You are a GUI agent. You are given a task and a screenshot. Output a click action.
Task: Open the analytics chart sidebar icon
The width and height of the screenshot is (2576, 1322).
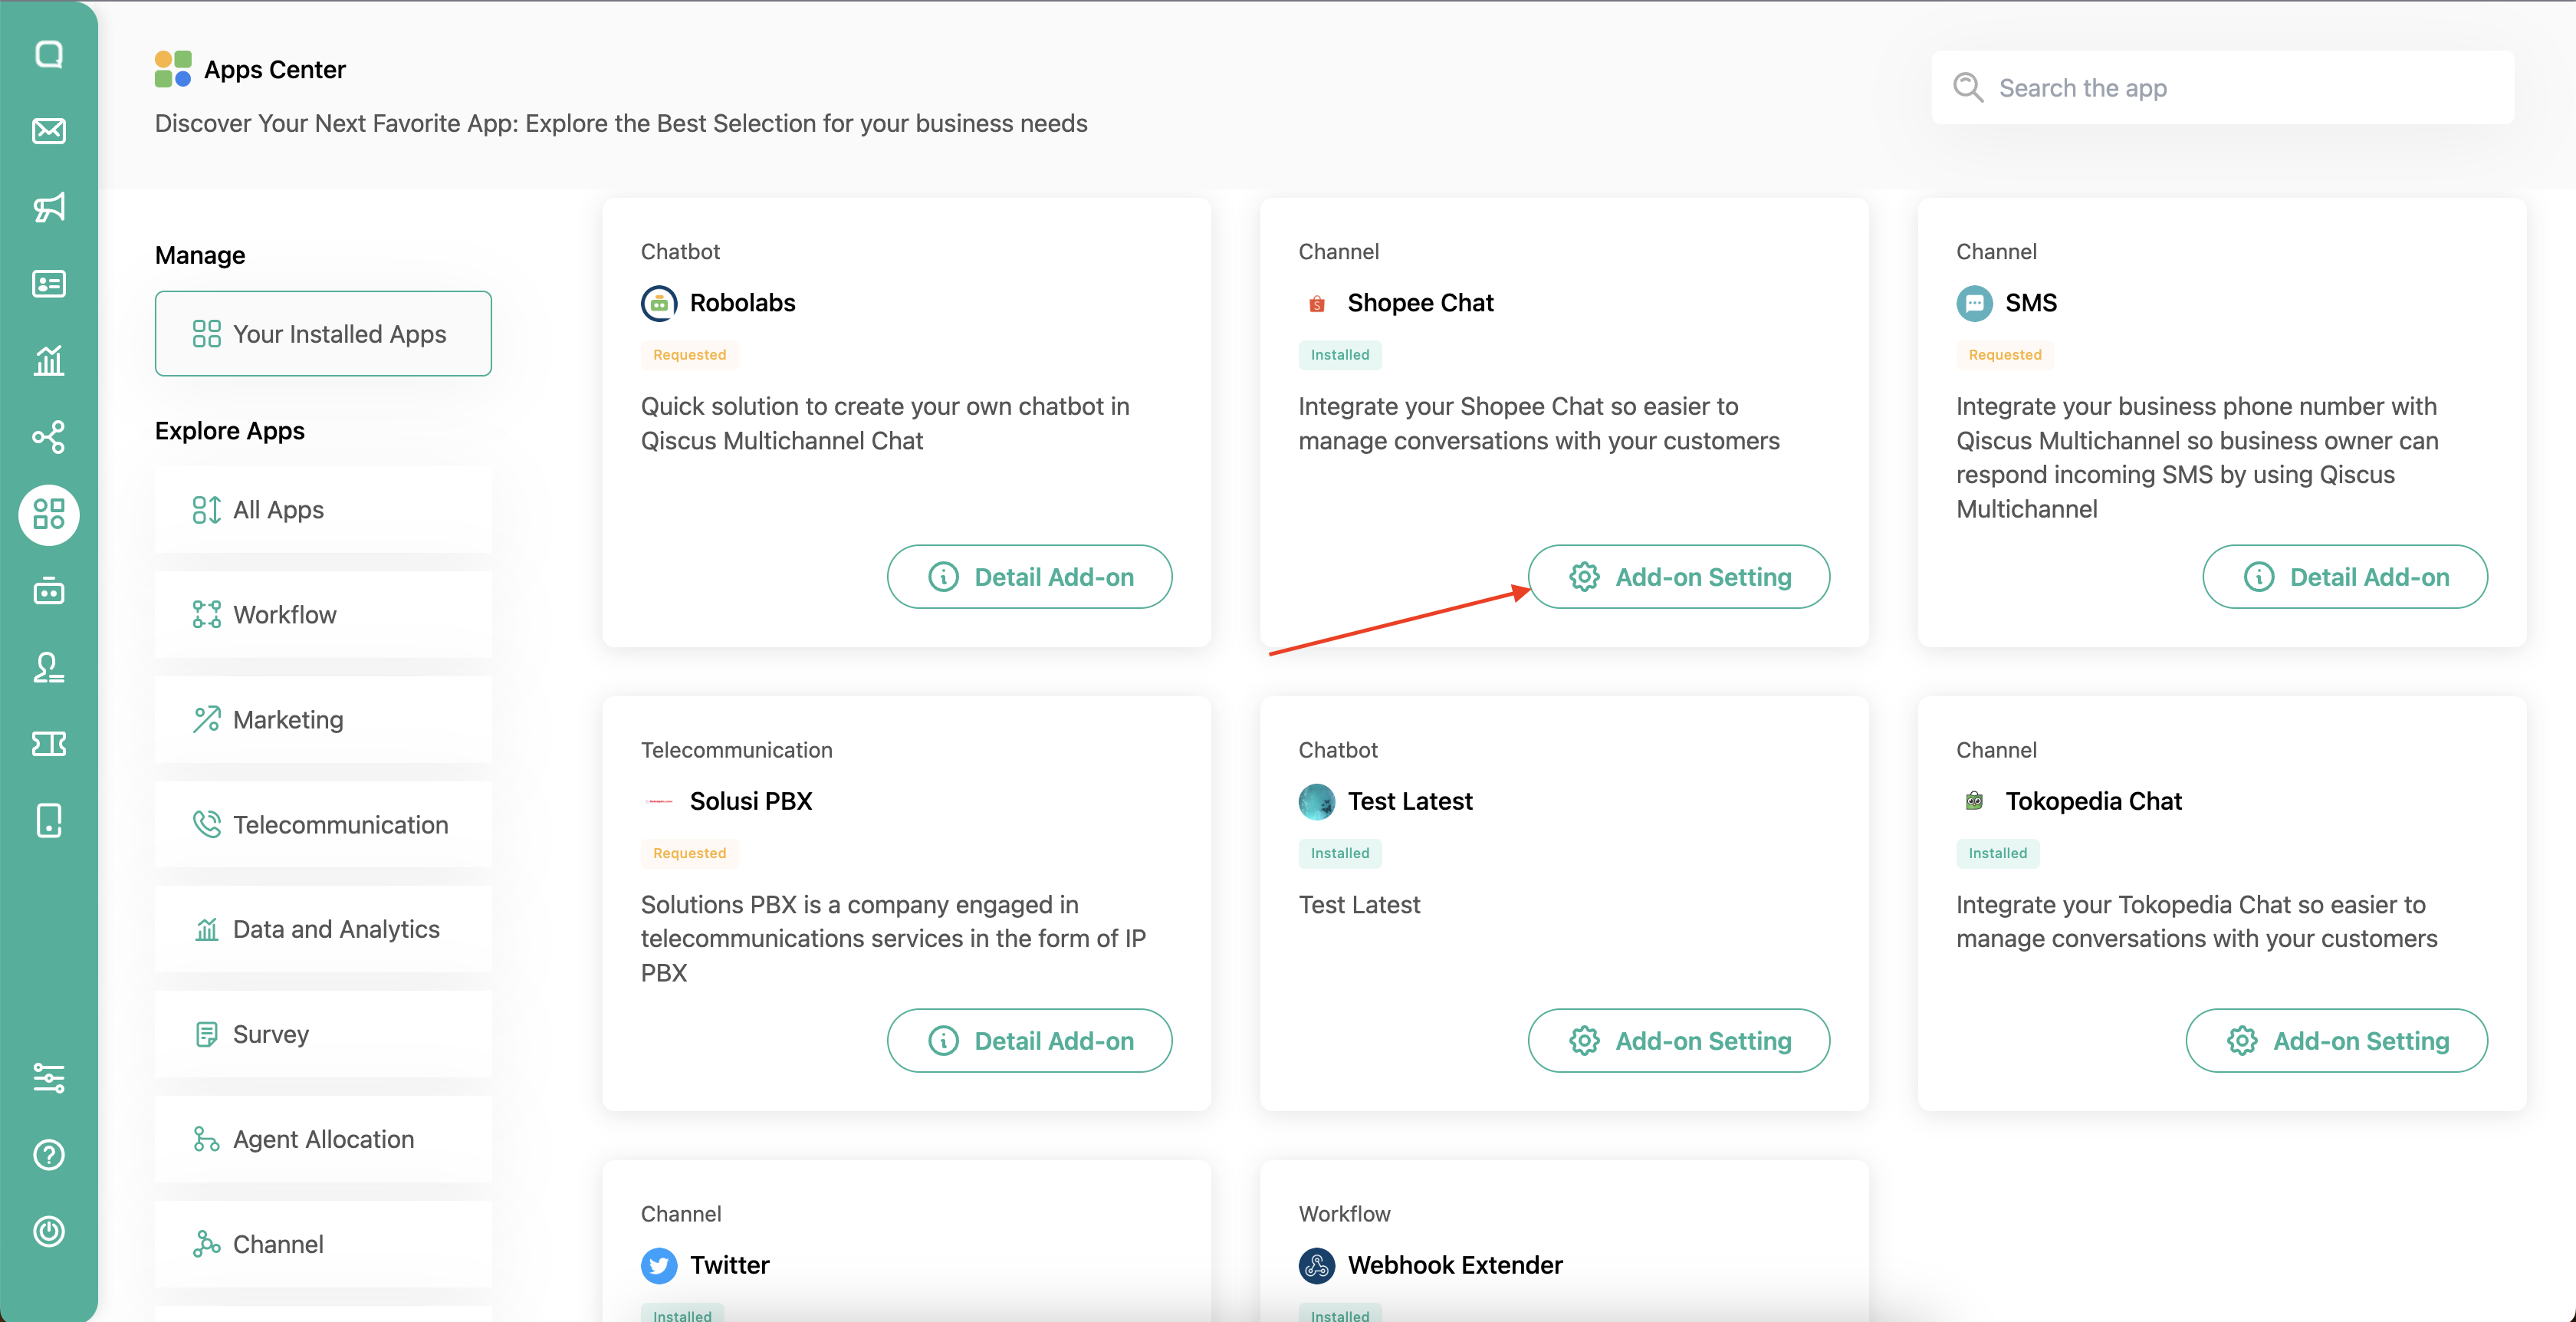49,360
